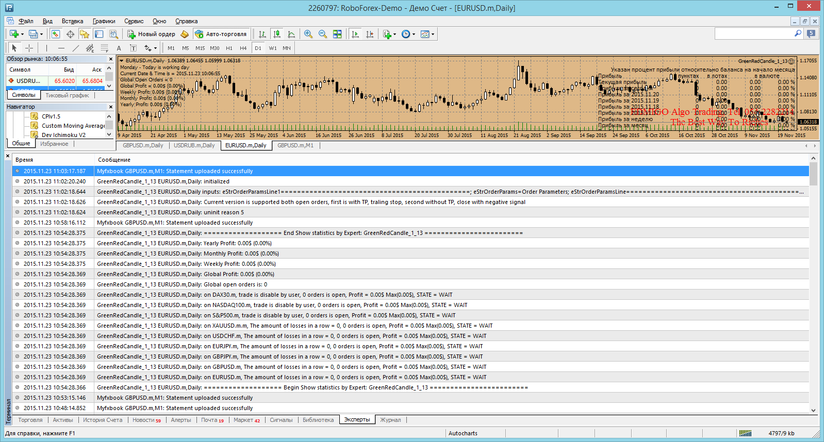Switch to the Журнал tab
The width and height of the screenshot is (824, 442).
tap(390, 420)
